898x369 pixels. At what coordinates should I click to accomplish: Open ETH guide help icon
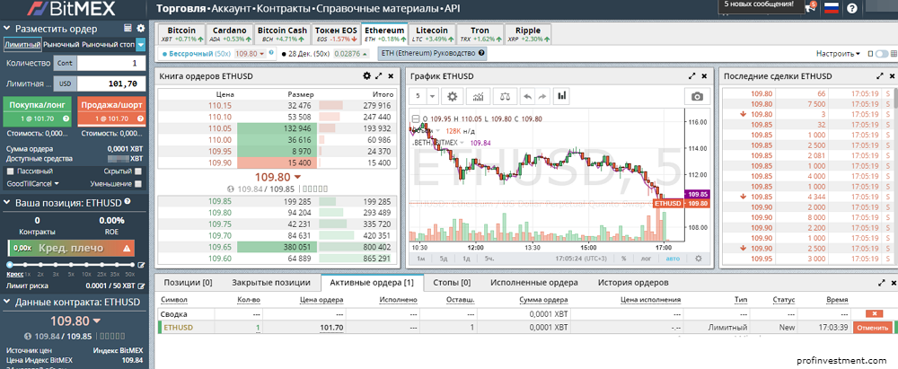point(482,53)
